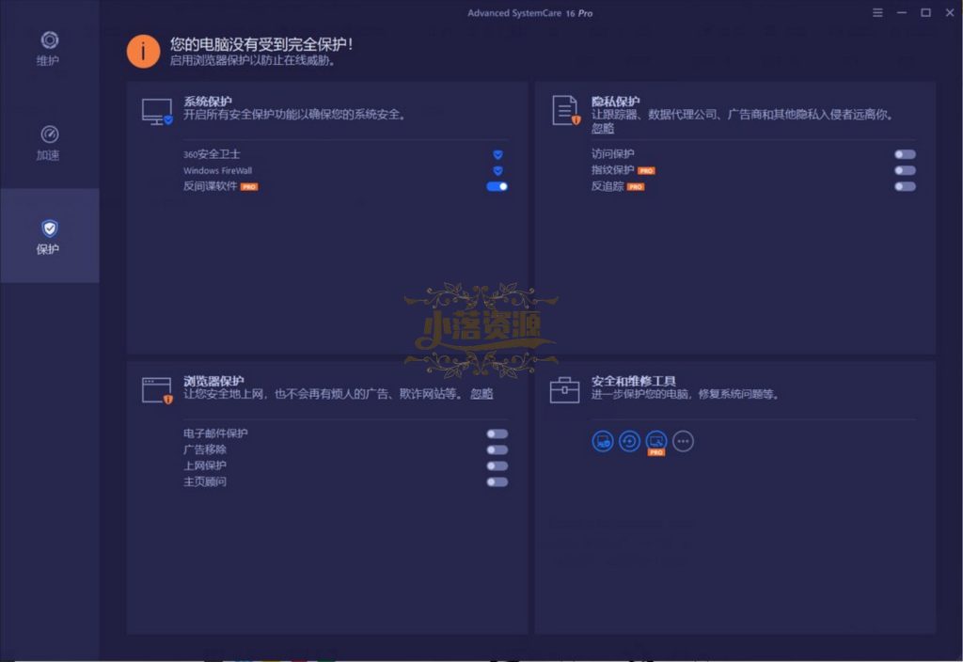Click the 安全和维修工具 toolbox icon

[x=564, y=390]
